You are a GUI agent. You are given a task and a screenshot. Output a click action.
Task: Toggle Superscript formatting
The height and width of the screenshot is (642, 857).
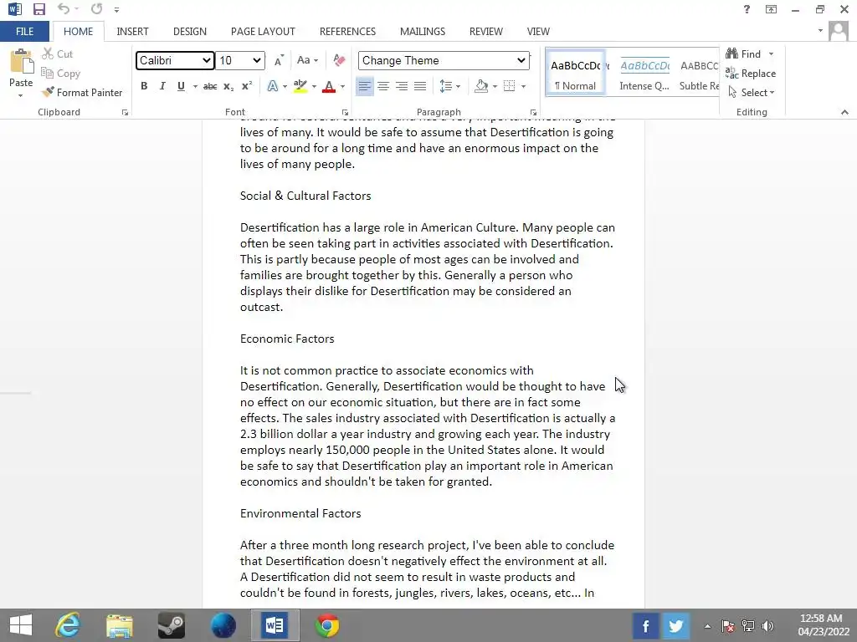point(247,86)
